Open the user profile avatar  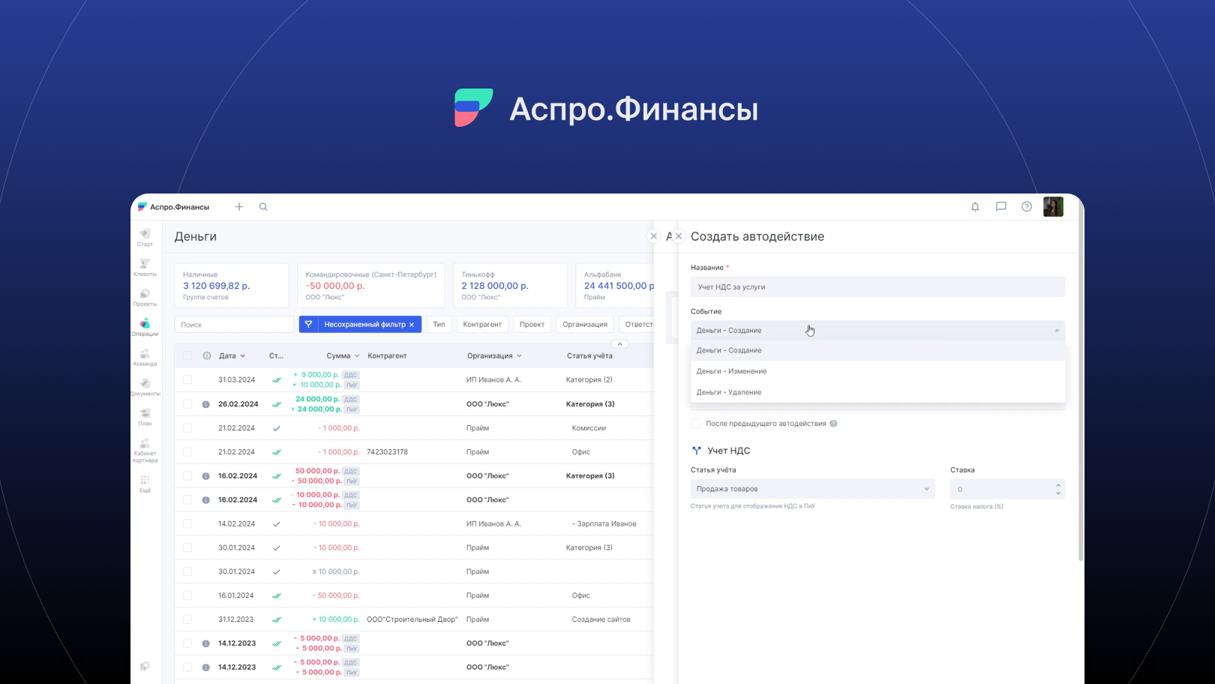tap(1053, 207)
